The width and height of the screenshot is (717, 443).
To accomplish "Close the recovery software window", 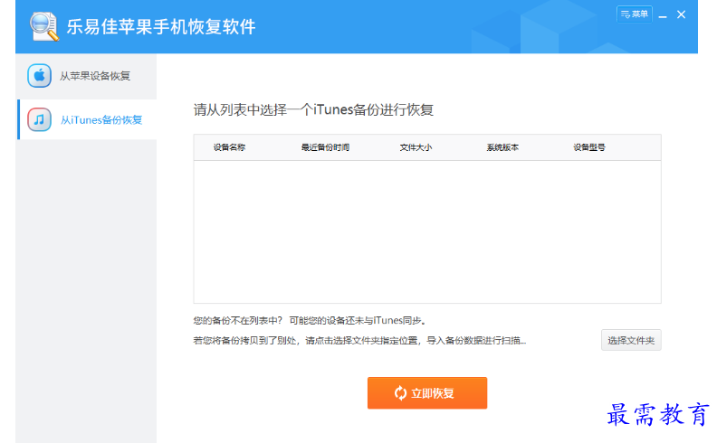I will point(682,14).
